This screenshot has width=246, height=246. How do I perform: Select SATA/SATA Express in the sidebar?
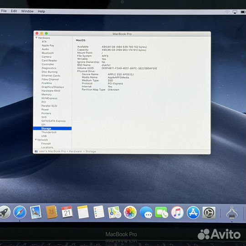[53, 121]
